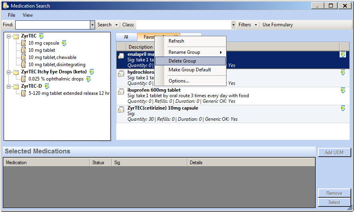The image size is (354, 212).
Task: Click the Search button
Action: [x=104, y=25]
